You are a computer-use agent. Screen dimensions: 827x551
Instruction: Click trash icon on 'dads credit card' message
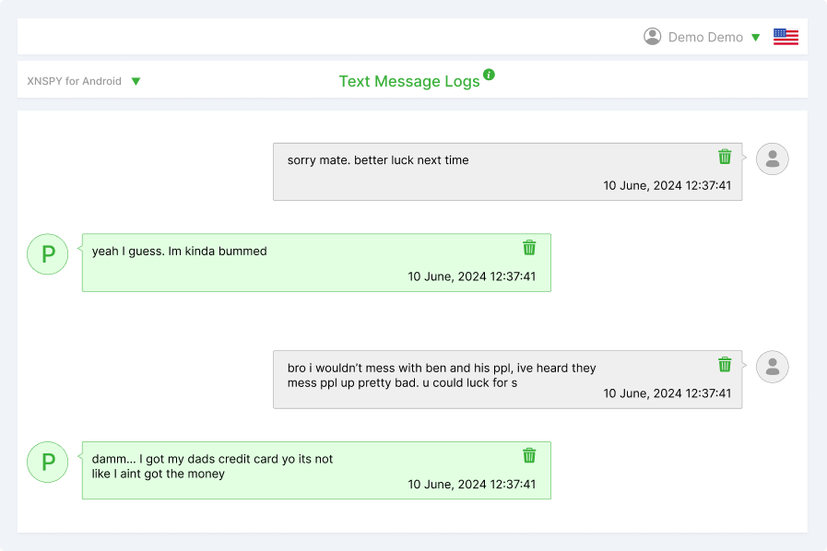529,455
